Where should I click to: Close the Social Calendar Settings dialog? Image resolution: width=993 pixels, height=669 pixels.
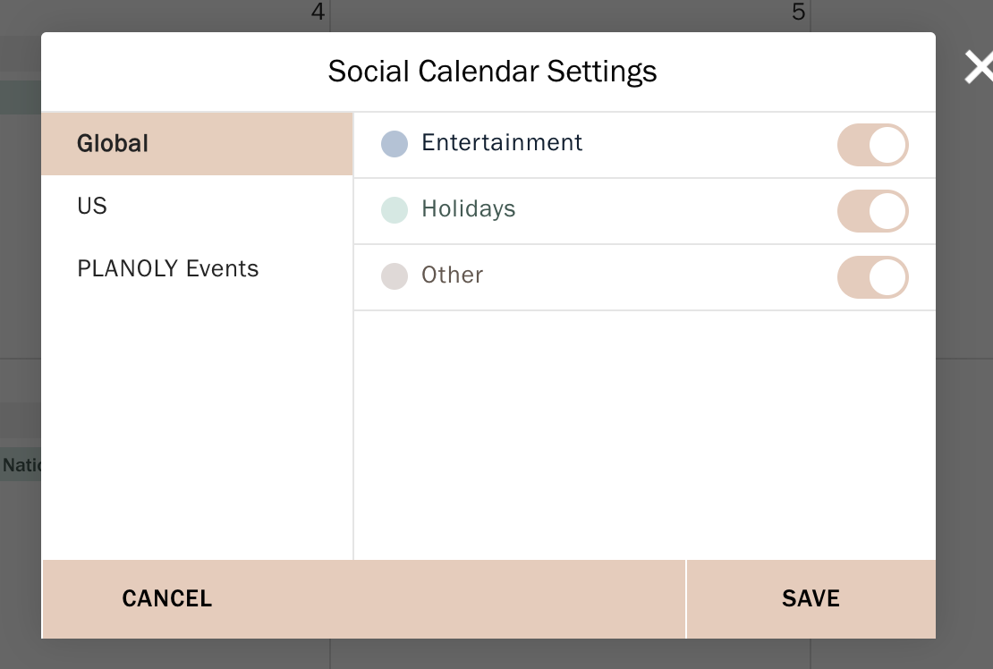[978, 68]
